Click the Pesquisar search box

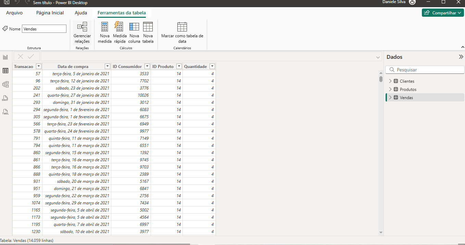click(x=425, y=70)
